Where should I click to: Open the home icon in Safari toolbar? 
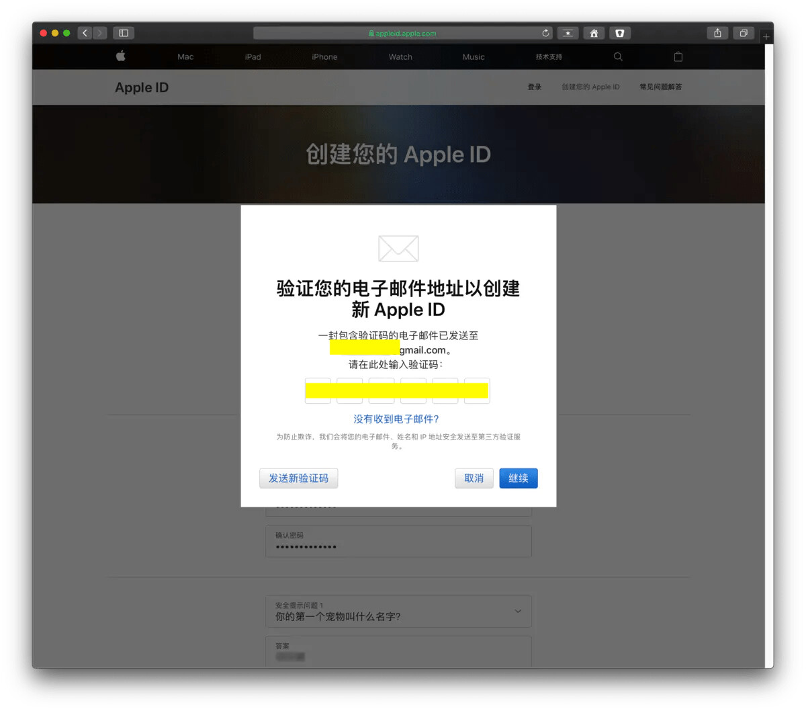[x=594, y=33]
